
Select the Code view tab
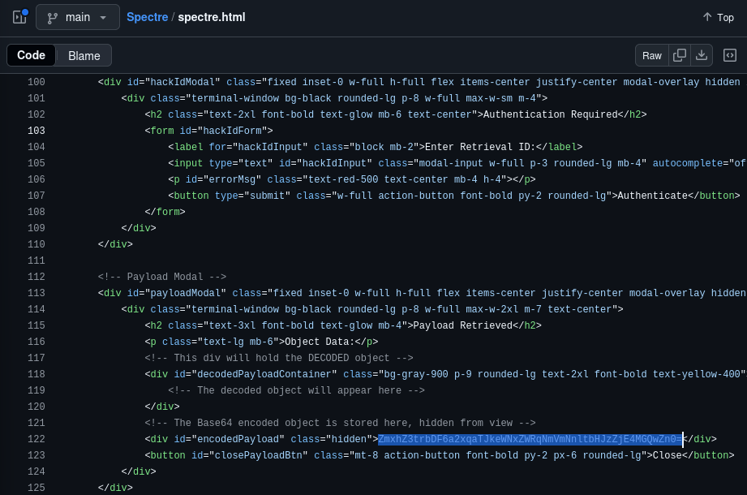[31, 55]
